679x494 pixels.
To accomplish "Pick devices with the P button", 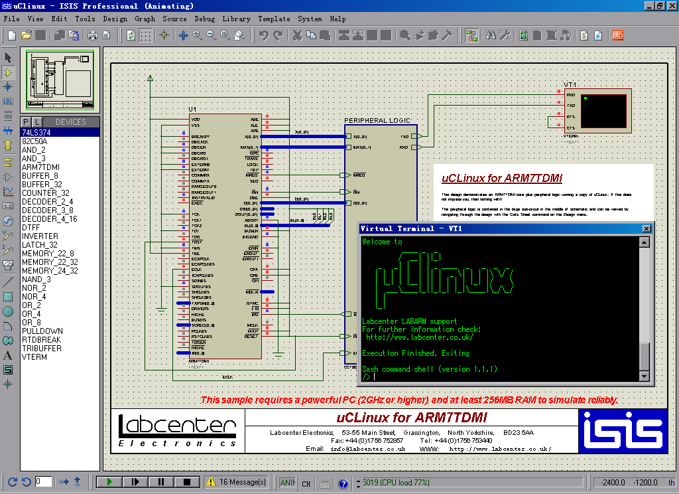I will (x=26, y=122).
